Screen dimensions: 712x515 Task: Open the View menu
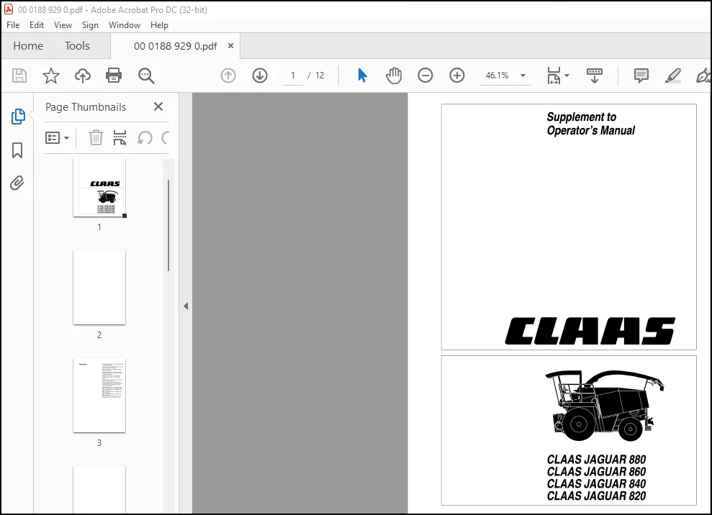pyautogui.click(x=63, y=25)
